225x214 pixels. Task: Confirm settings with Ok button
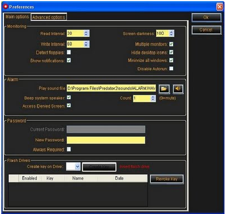(206, 18)
